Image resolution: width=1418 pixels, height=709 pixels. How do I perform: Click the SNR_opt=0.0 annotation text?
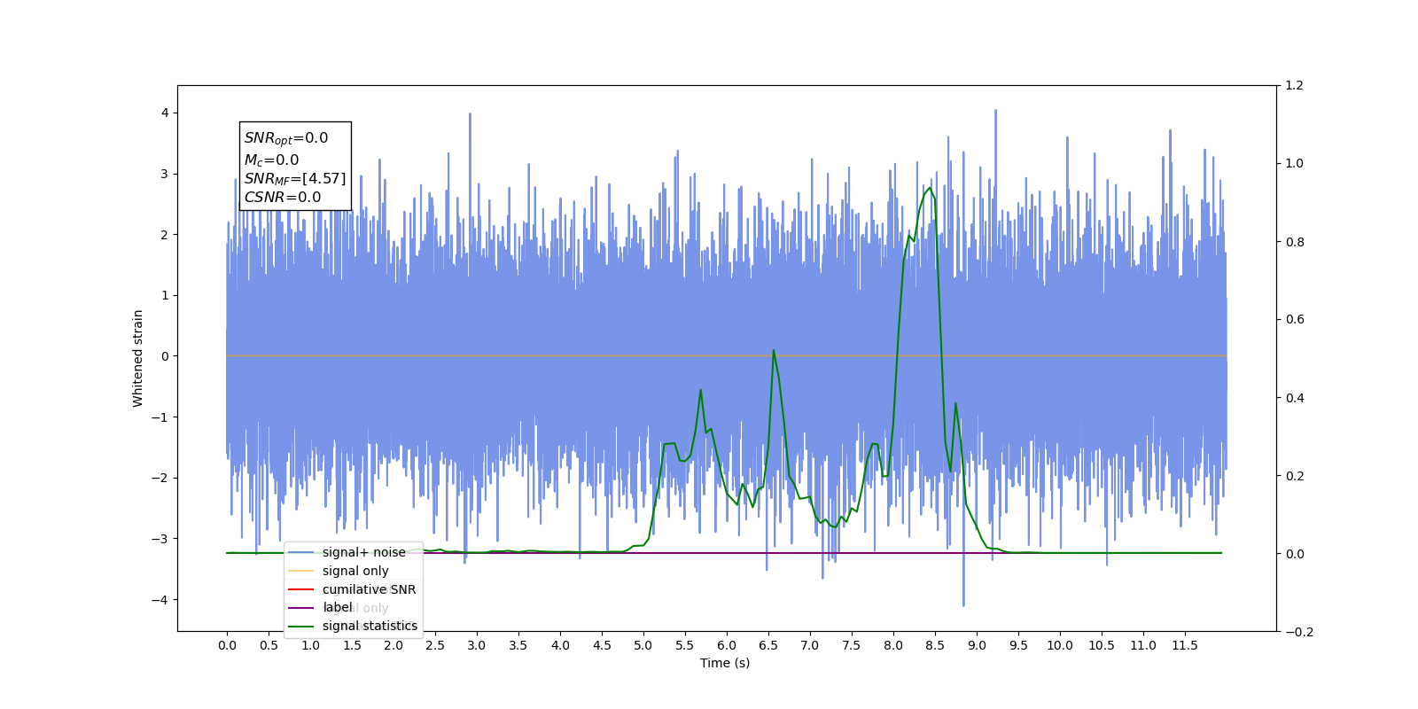pyautogui.click(x=286, y=138)
